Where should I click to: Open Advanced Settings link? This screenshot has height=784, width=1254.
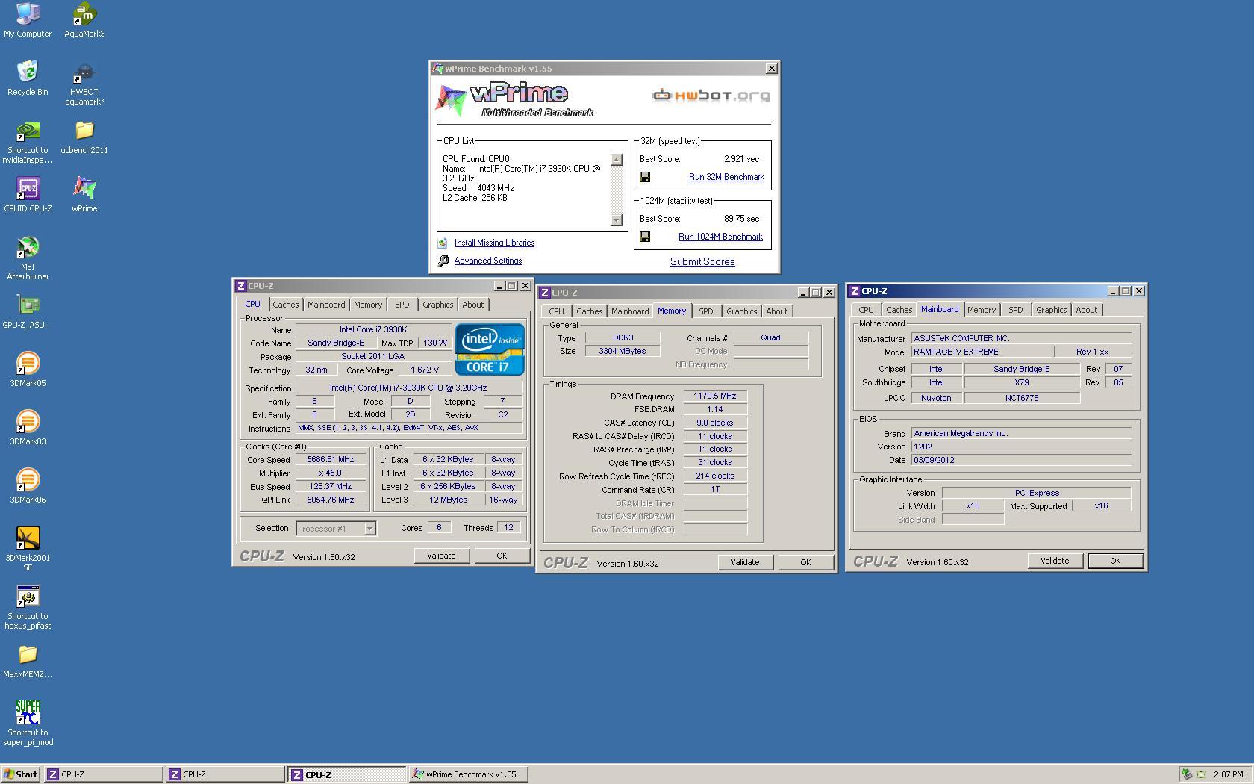[x=488, y=261]
